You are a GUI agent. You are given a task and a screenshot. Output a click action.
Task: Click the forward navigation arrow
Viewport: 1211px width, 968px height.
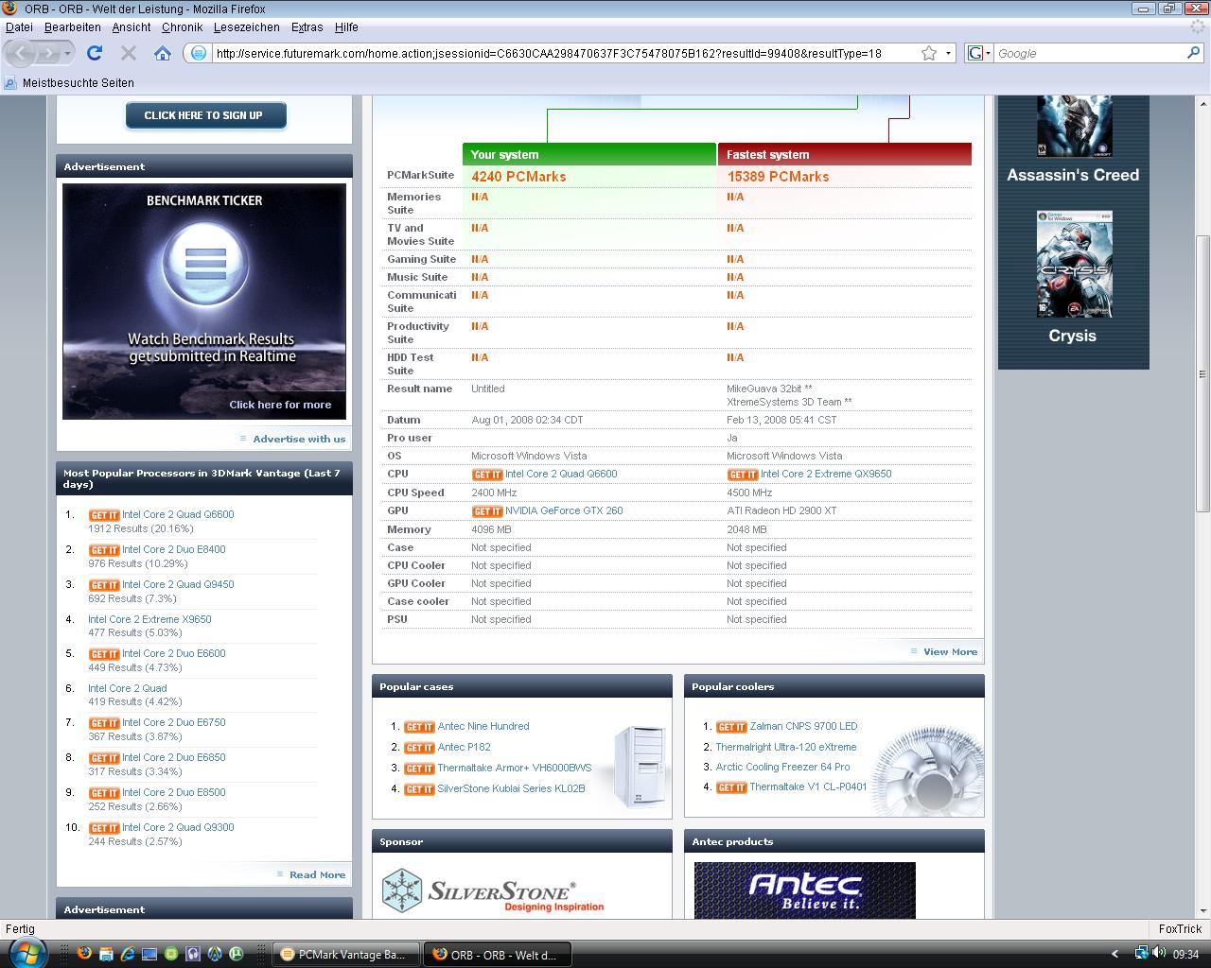[x=48, y=53]
